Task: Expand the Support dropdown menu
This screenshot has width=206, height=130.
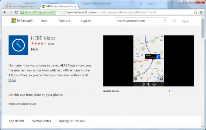Action: point(87,21)
